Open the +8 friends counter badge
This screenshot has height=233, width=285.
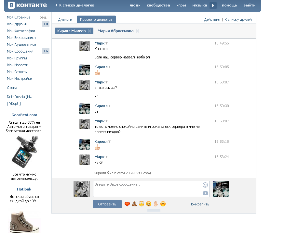click(x=46, y=24)
